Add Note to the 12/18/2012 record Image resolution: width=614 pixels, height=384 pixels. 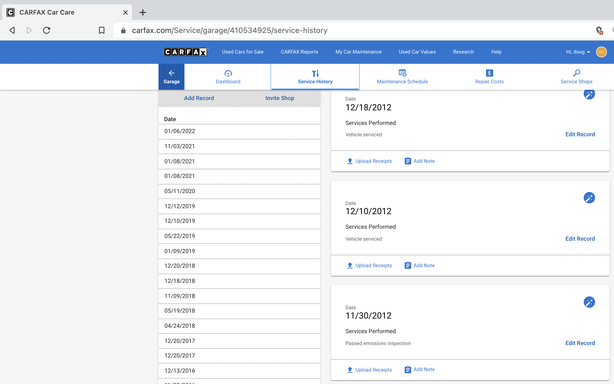click(x=420, y=161)
